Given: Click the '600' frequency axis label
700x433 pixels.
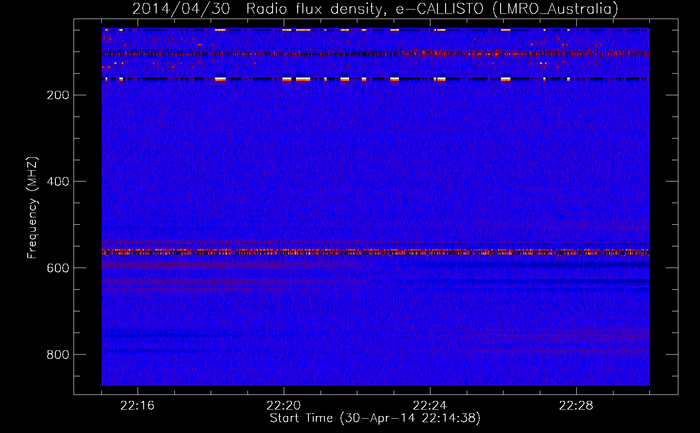Looking at the screenshot, I should click(x=58, y=268).
